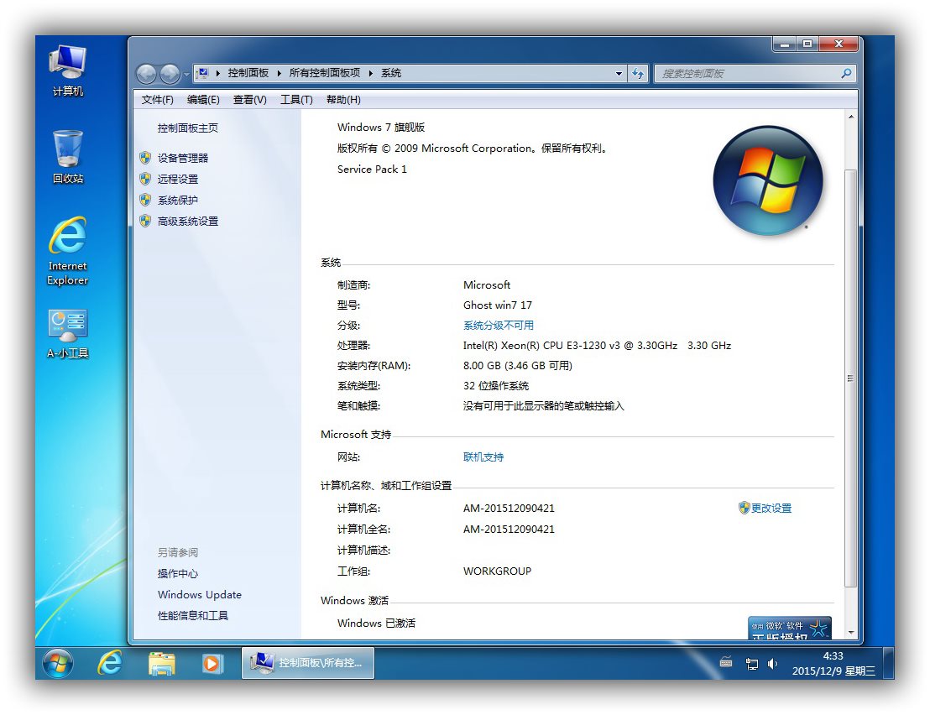
Task: Click the scrollbar up arrow
Action: coord(851,117)
